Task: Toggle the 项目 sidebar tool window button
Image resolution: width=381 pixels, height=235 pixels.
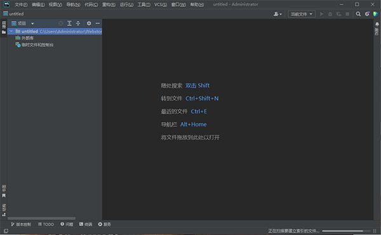Action: tap(4, 27)
